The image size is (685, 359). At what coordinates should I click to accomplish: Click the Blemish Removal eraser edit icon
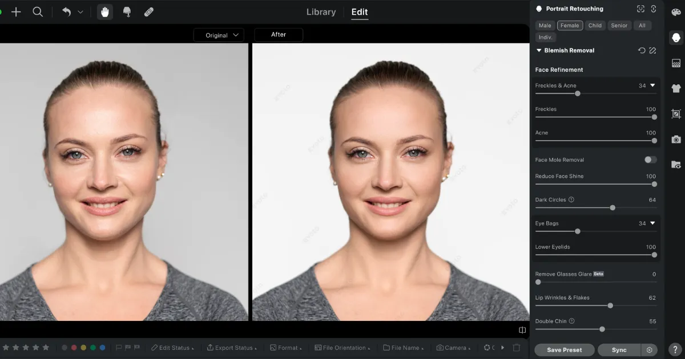point(653,51)
